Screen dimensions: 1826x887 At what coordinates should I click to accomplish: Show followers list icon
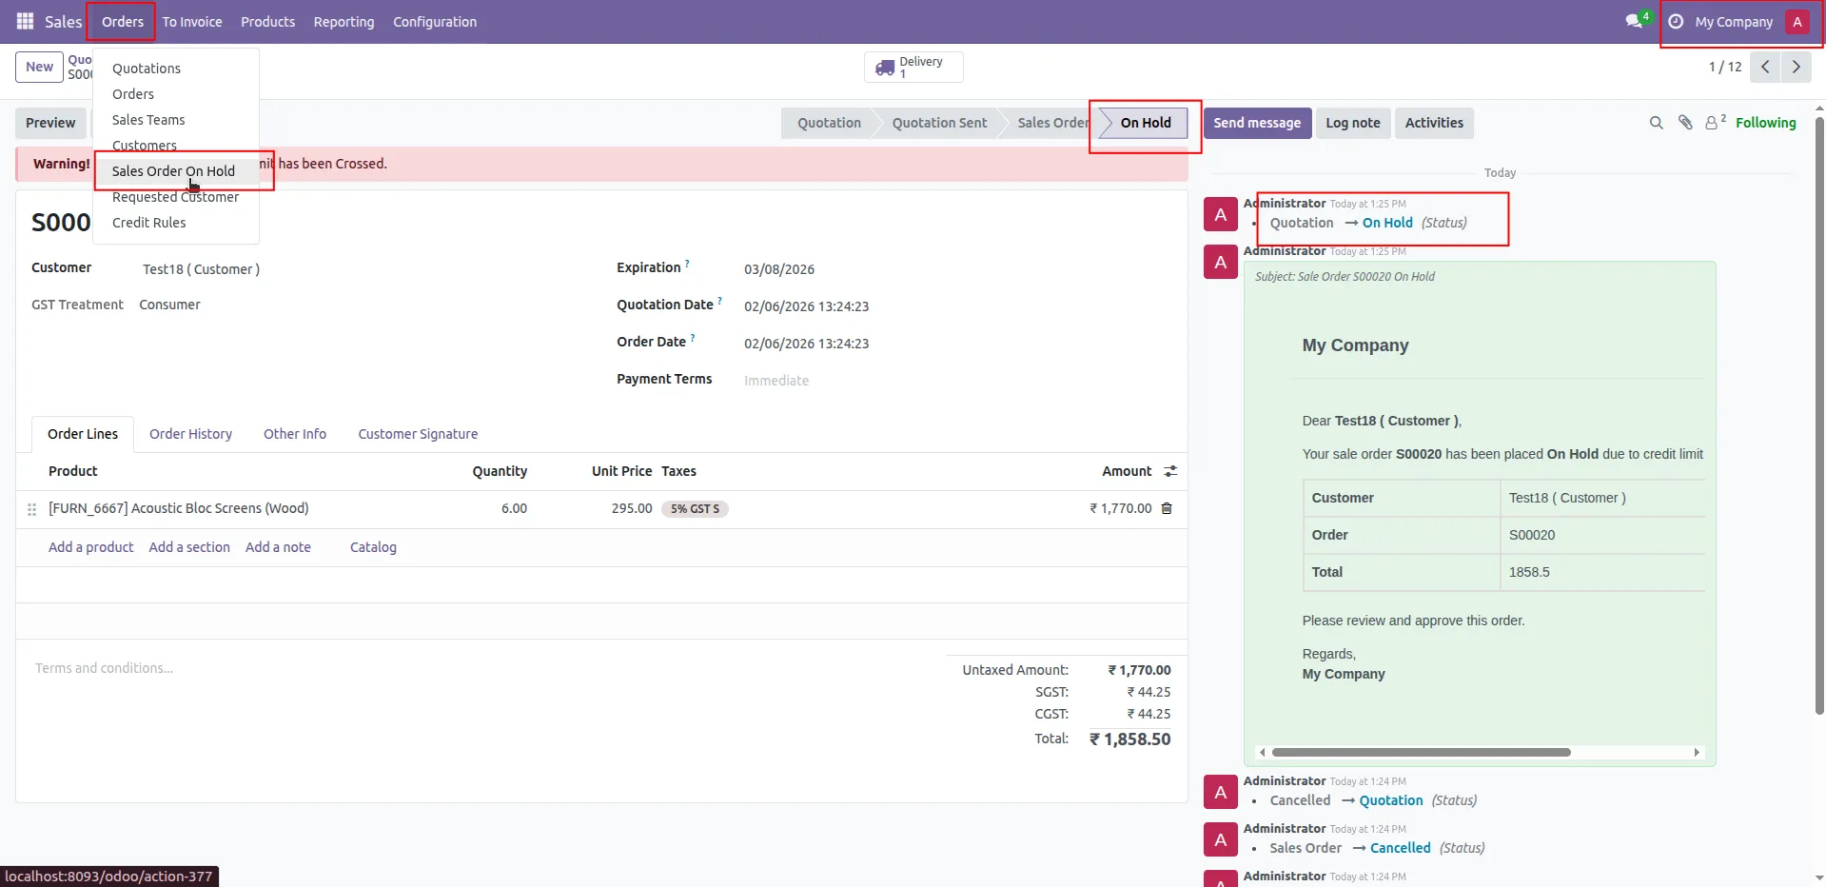1715,122
